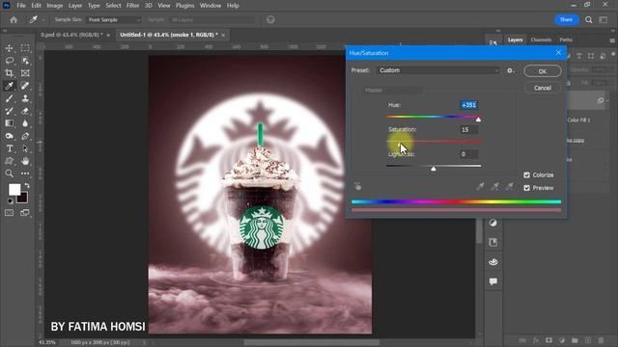Open the Eyedropper tool preset picker arrow
Image resolution: width=618 pixels, height=347 pixels.
pyautogui.click(x=42, y=19)
